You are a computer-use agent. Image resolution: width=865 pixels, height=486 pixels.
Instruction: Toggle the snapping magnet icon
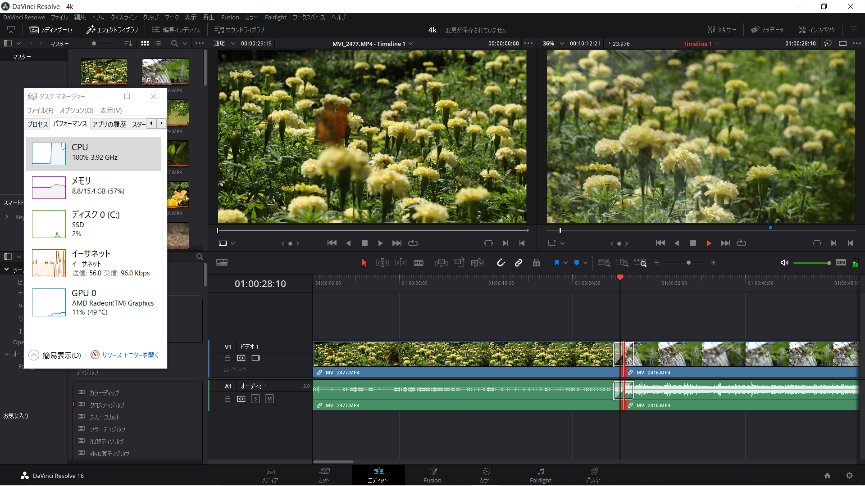[x=501, y=263]
